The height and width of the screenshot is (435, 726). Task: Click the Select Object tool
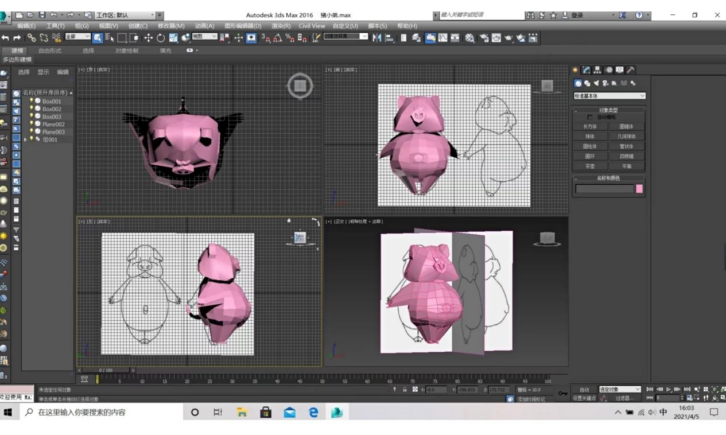coord(97,38)
